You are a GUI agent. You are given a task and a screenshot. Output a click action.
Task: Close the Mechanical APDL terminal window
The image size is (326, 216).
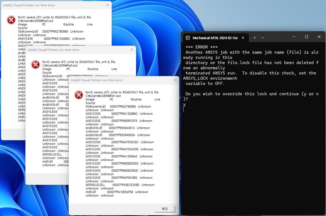319,37
